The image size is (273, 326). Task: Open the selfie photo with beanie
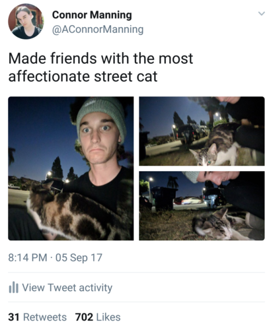[71, 168]
